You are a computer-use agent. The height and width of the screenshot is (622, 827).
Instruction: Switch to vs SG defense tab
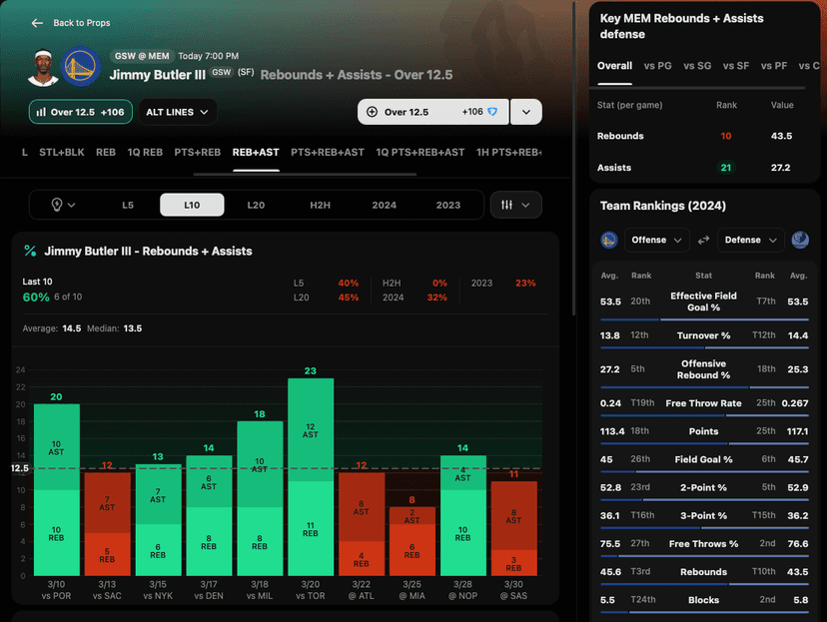tap(697, 66)
